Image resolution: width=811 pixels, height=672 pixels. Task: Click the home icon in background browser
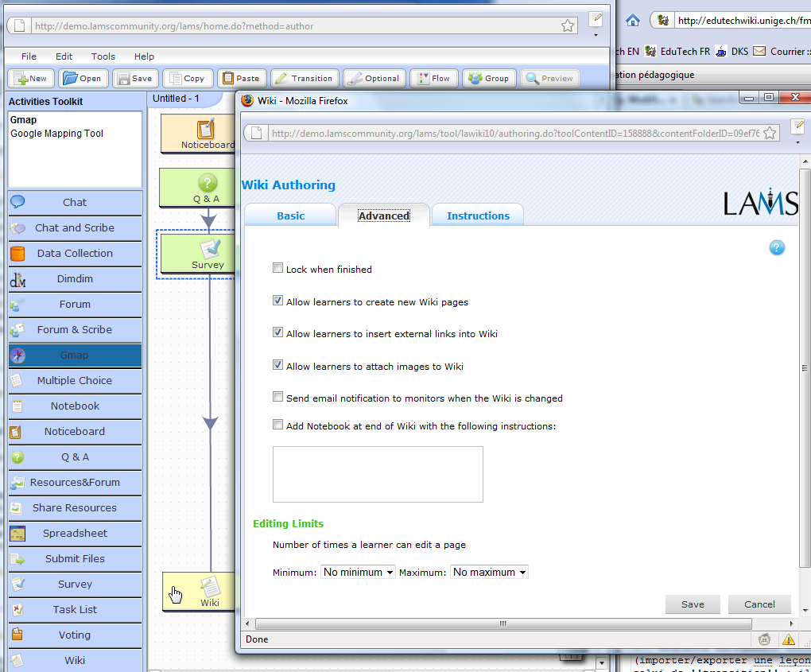[x=633, y=21]
